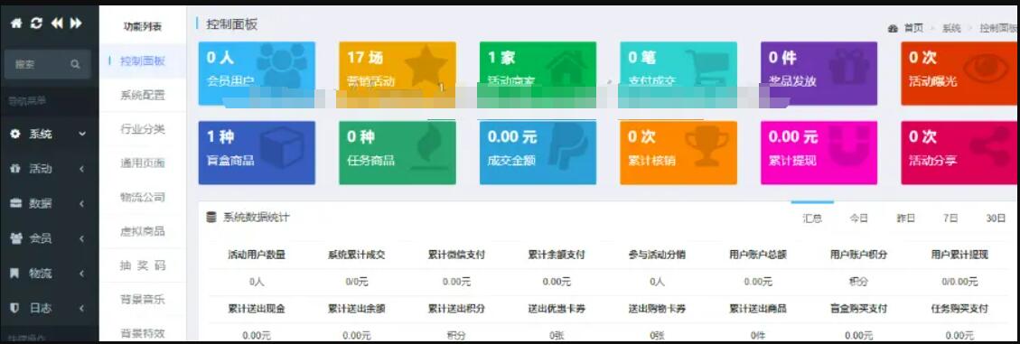Click the 系统 breadcrumb link
1020x344 pixels.
[x=951, y=28]
